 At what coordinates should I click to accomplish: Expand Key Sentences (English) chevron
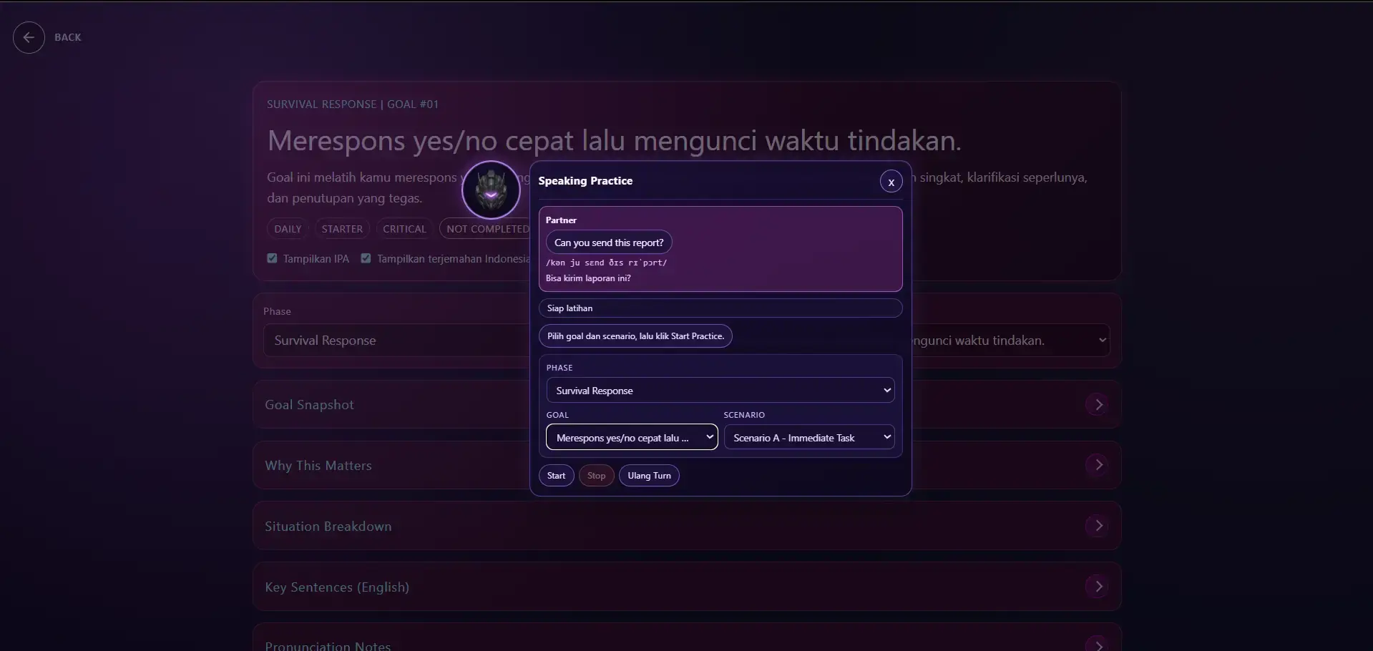tap(1098, 587)
